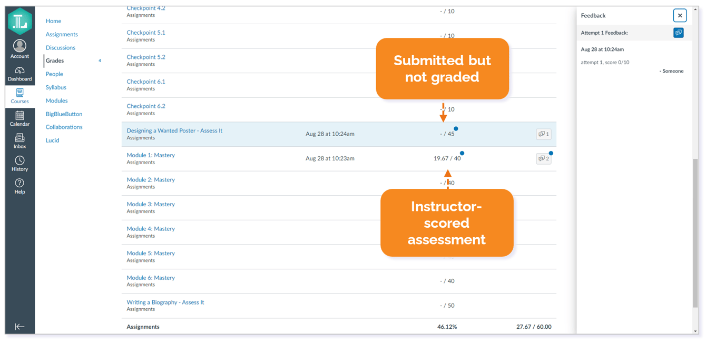706x344 pixels.
Task: Open the History clock icon
Action: tap(19, 160)
